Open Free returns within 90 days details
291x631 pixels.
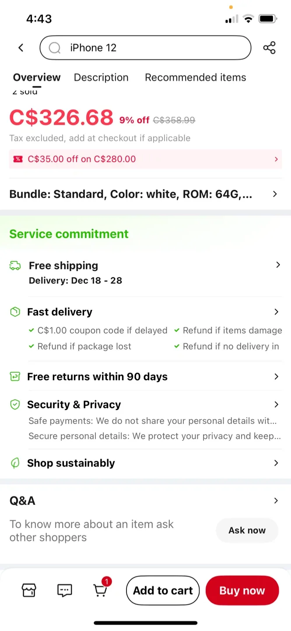(x=276, y=376)
